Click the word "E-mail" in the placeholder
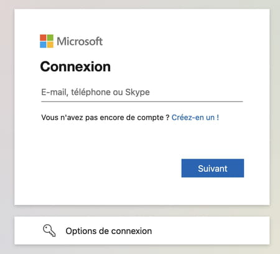This screenshot has height=254, width=280. [55, 92]
